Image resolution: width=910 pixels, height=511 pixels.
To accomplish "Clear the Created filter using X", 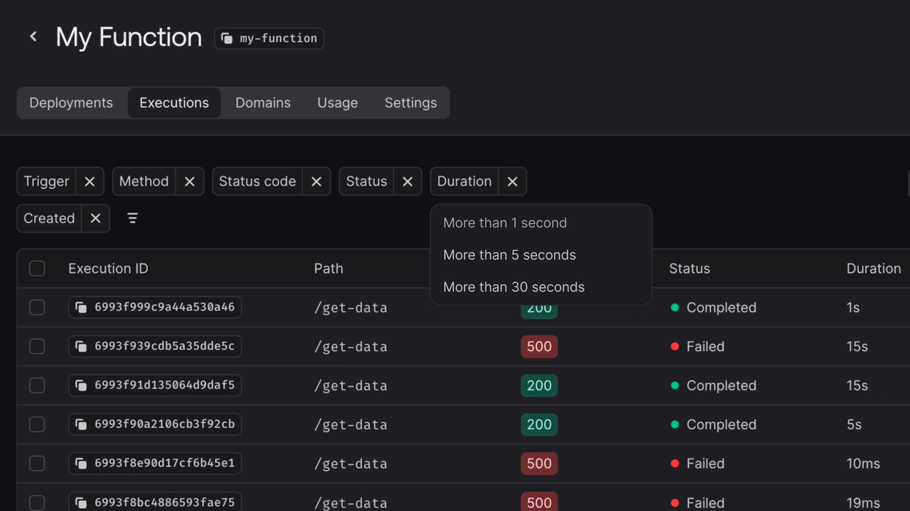I will click(x=95, y=218).
